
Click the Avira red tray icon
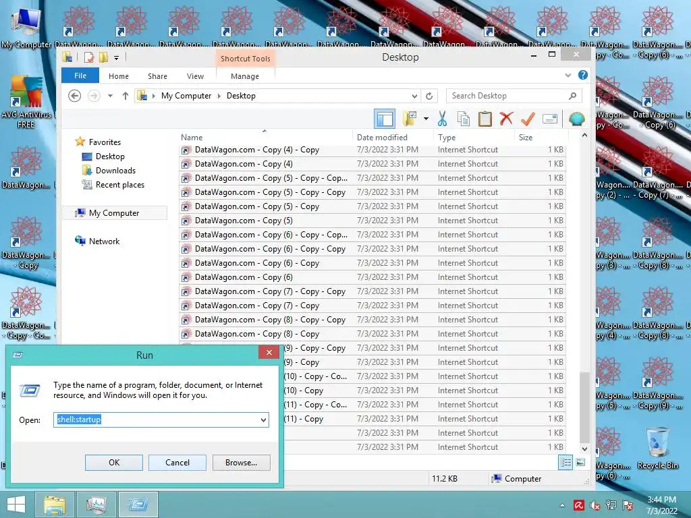(x=578, y=505)
